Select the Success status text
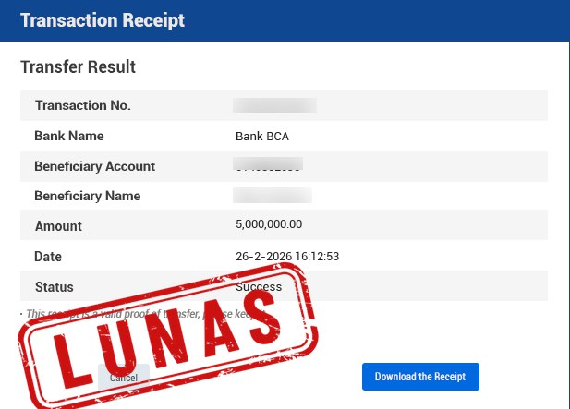 pyautogui.click(x=259, y=287)
